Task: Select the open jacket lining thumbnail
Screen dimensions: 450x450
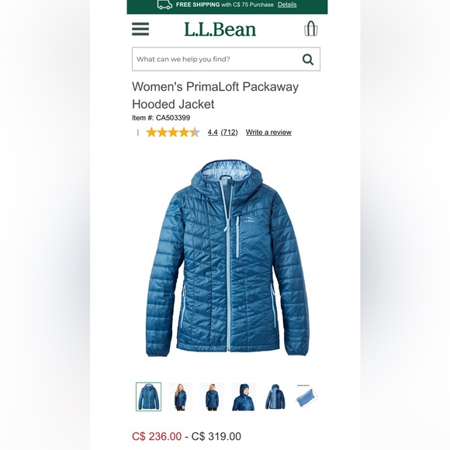Action: (275, 396)
